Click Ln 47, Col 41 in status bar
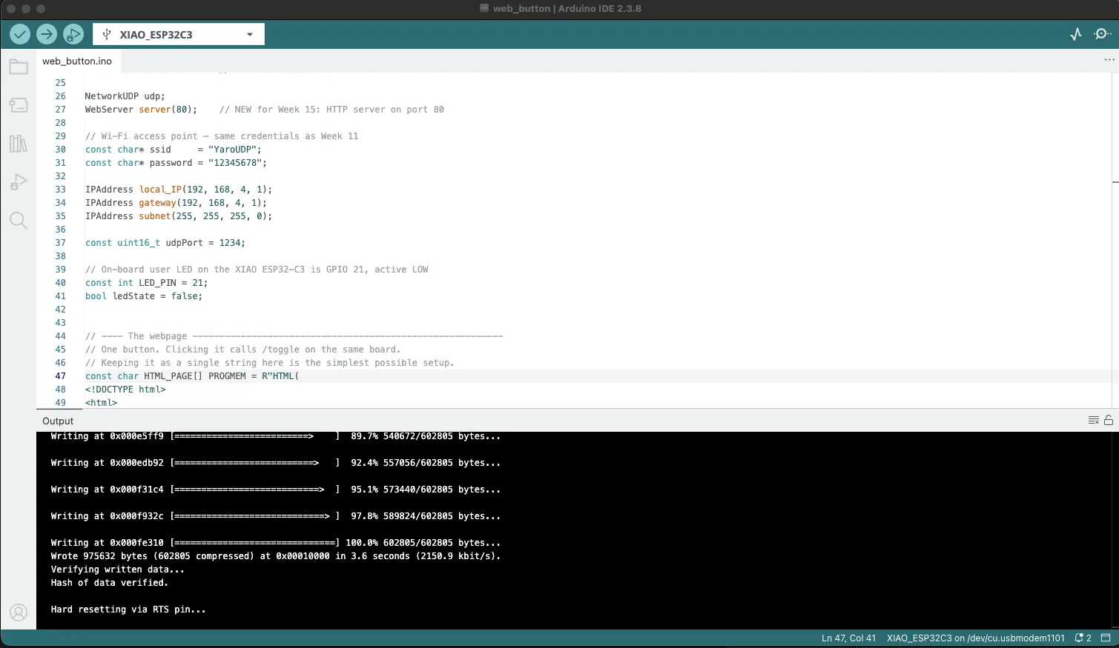The image size is (1119, 648). (x=848, y=638)
